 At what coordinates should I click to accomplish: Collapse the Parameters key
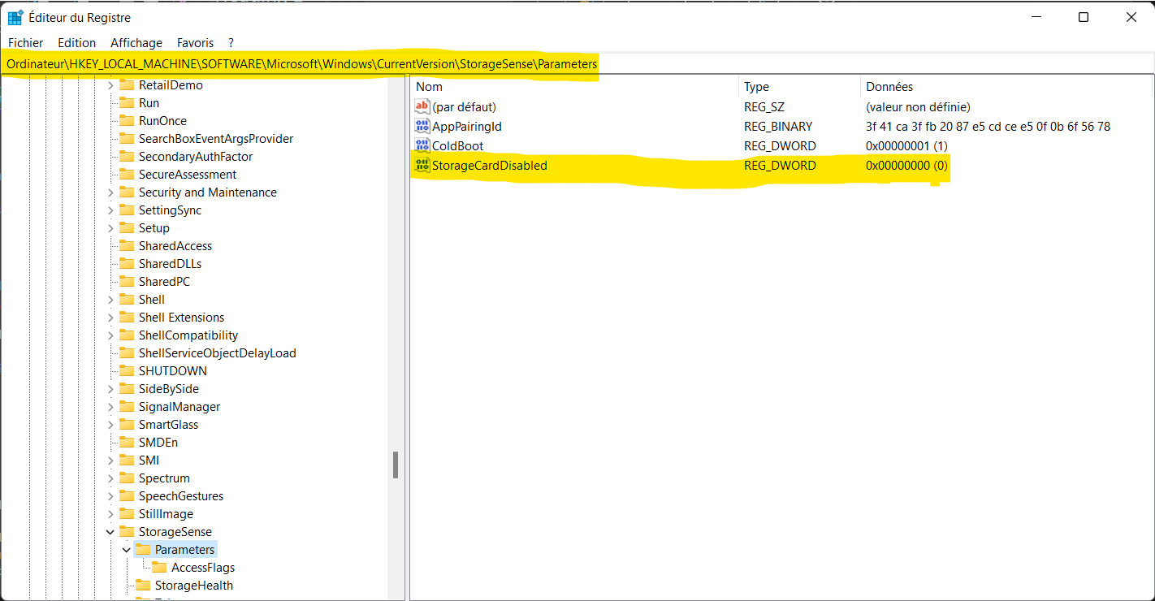127,550
